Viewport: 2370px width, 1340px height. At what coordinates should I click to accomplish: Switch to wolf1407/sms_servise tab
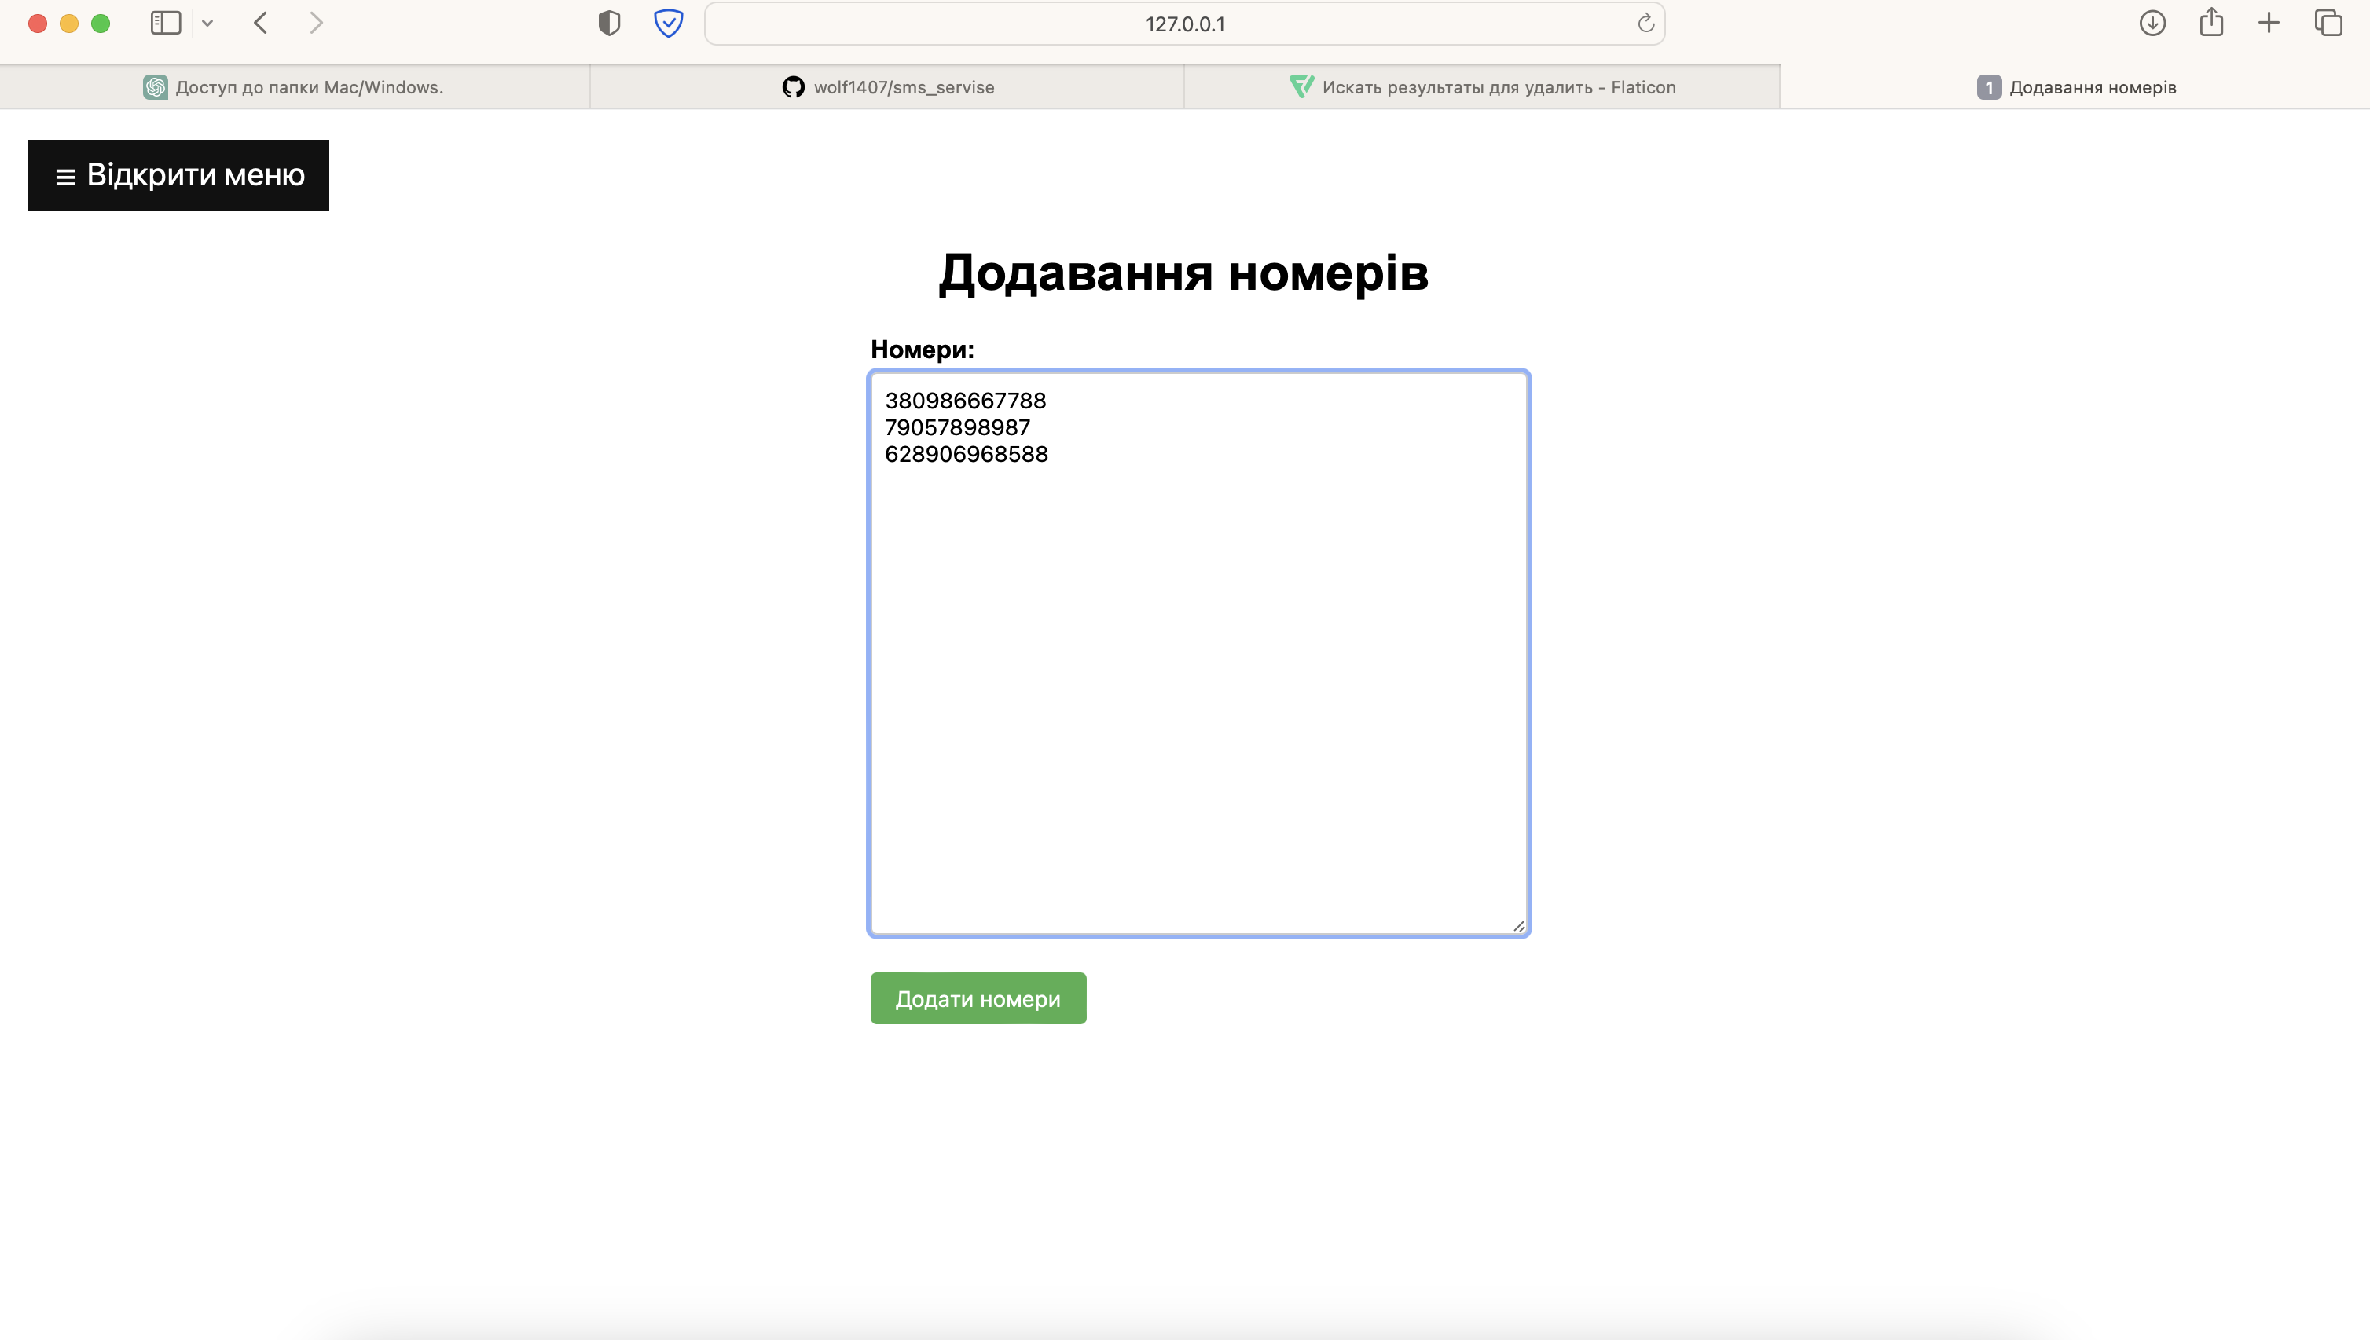888,87
